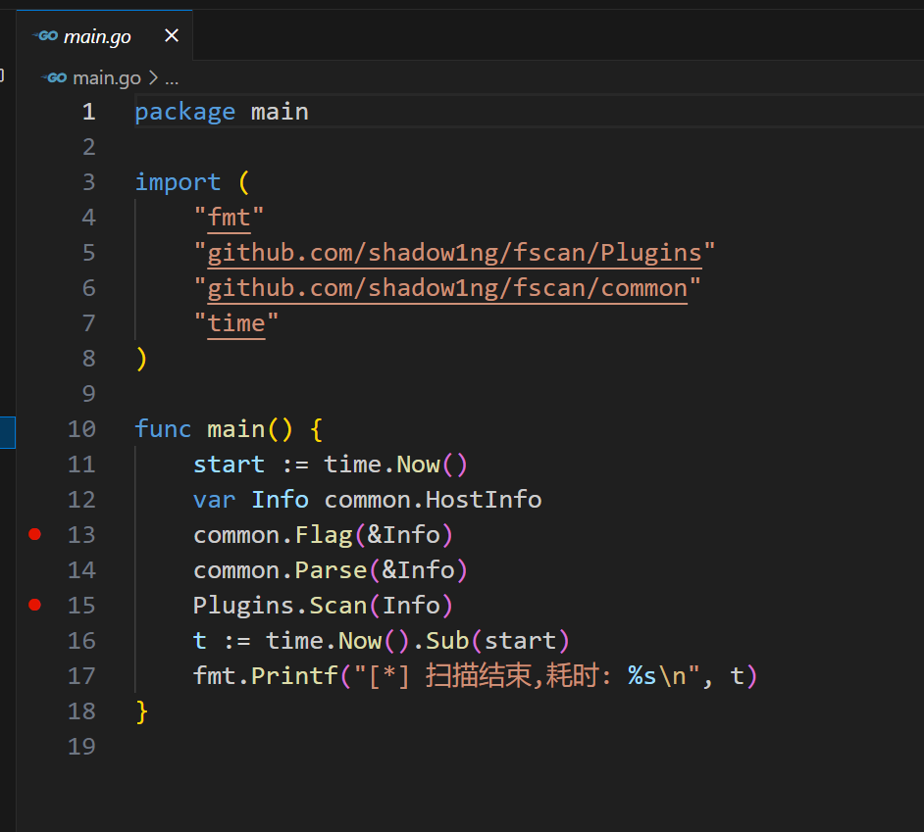Image resolution: width=924 pixels, height=832 pixels.
Task: Click 'Parse' in common.Parse(&Info)
Action: [331, 570]
